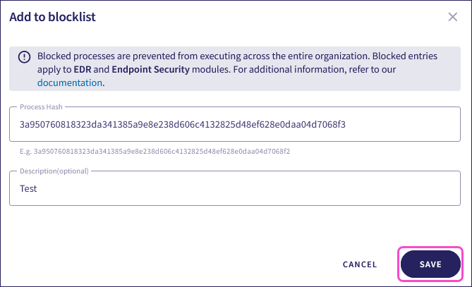
Task: Open the documentation link
Action: (x=70, y=83)
